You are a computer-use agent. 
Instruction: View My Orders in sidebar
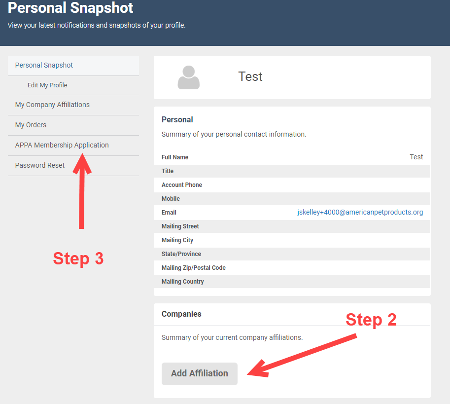click(x=31, y=125)
